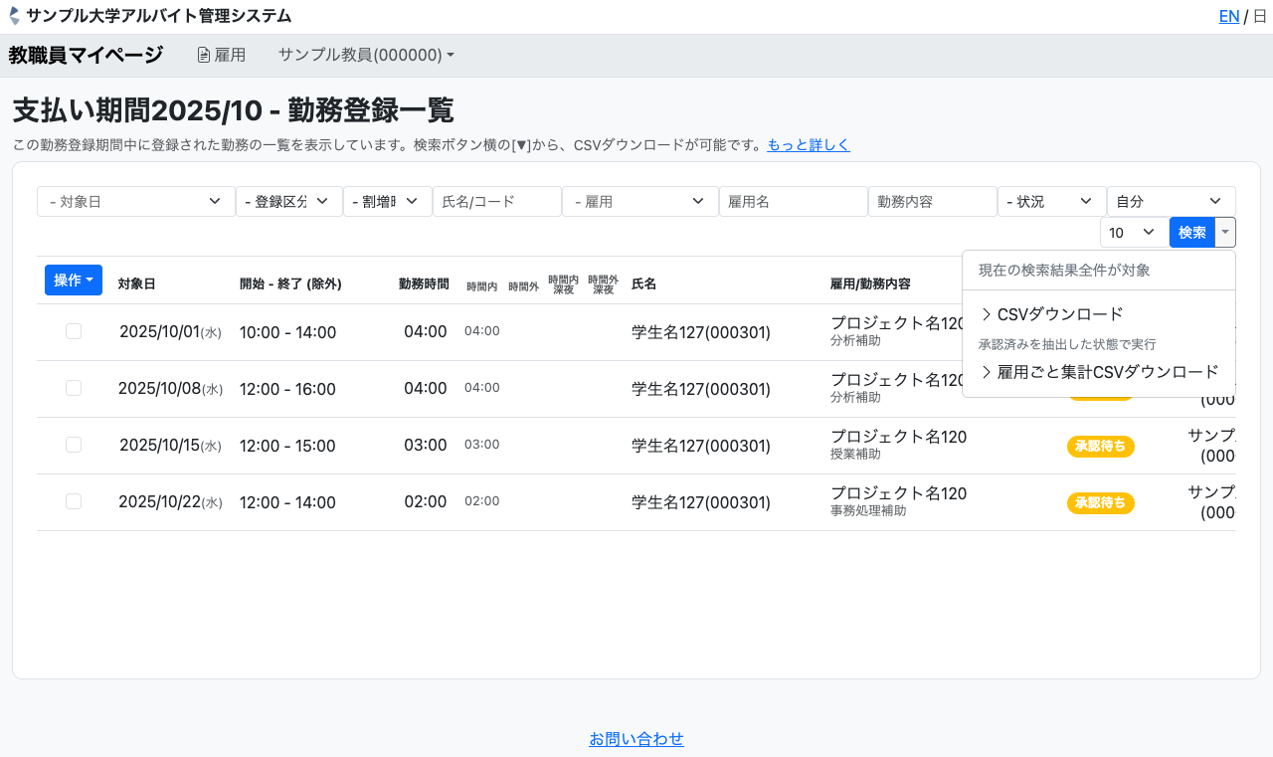
Task: Check the 2025/10/22 row checkbox
Action: [x=74, y=501]
